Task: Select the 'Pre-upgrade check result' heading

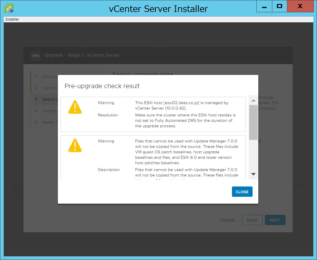Action: pyautogui.click(x=102, y=86)
